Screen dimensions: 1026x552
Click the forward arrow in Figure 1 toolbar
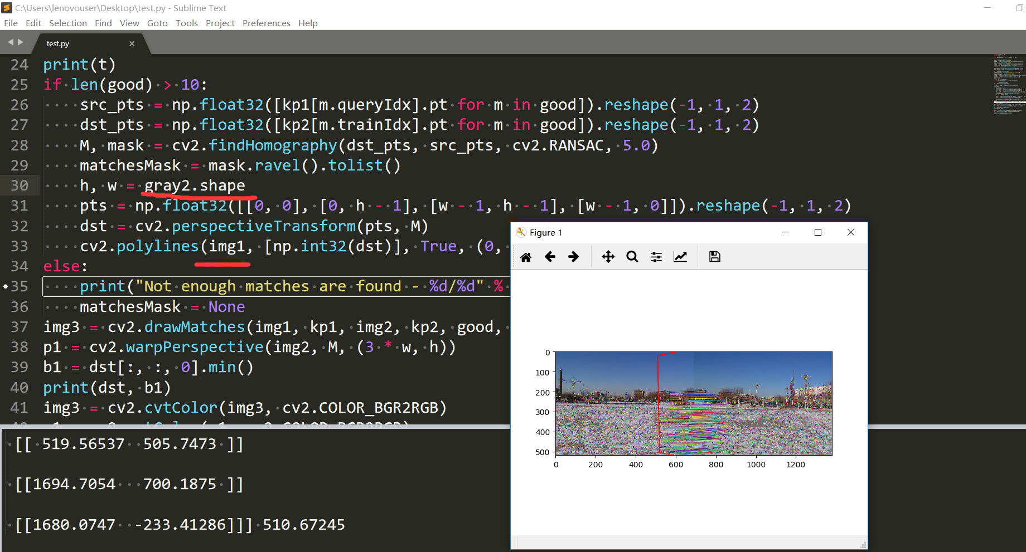click(573, 257)
